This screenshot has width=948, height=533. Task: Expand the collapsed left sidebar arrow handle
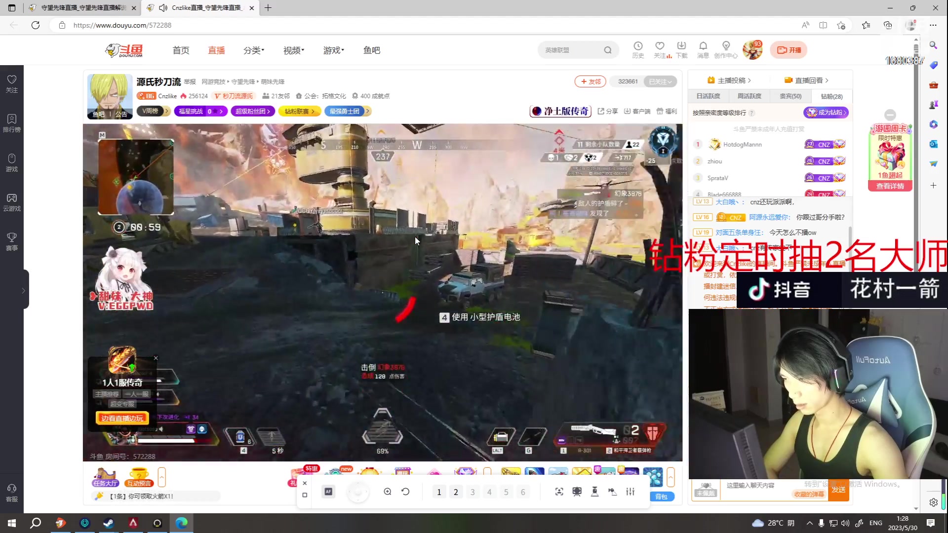[24, 290]
